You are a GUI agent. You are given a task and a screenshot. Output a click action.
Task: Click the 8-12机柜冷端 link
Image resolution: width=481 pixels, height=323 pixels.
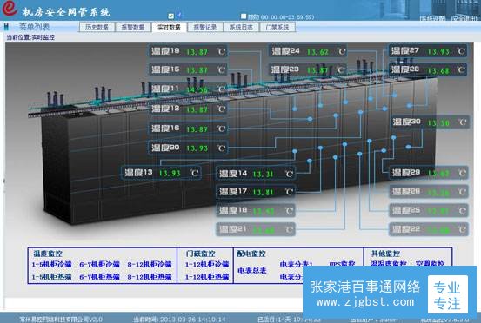pyautogui.click(x=150, y=264)
